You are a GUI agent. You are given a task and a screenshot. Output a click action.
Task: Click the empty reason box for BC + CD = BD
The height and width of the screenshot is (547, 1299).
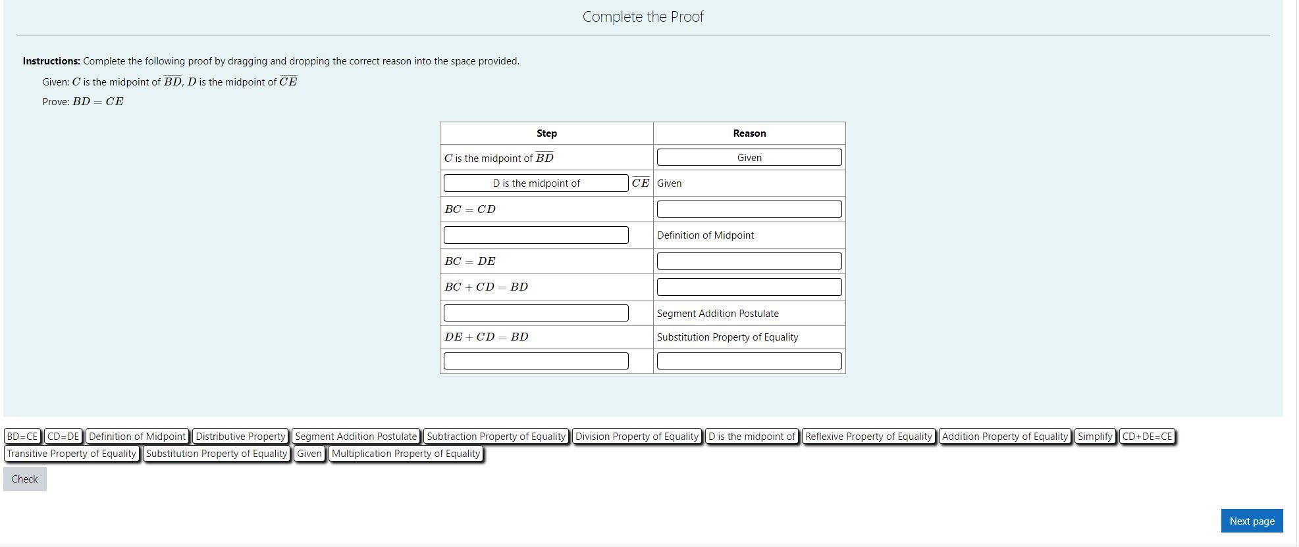click(749, 287)
